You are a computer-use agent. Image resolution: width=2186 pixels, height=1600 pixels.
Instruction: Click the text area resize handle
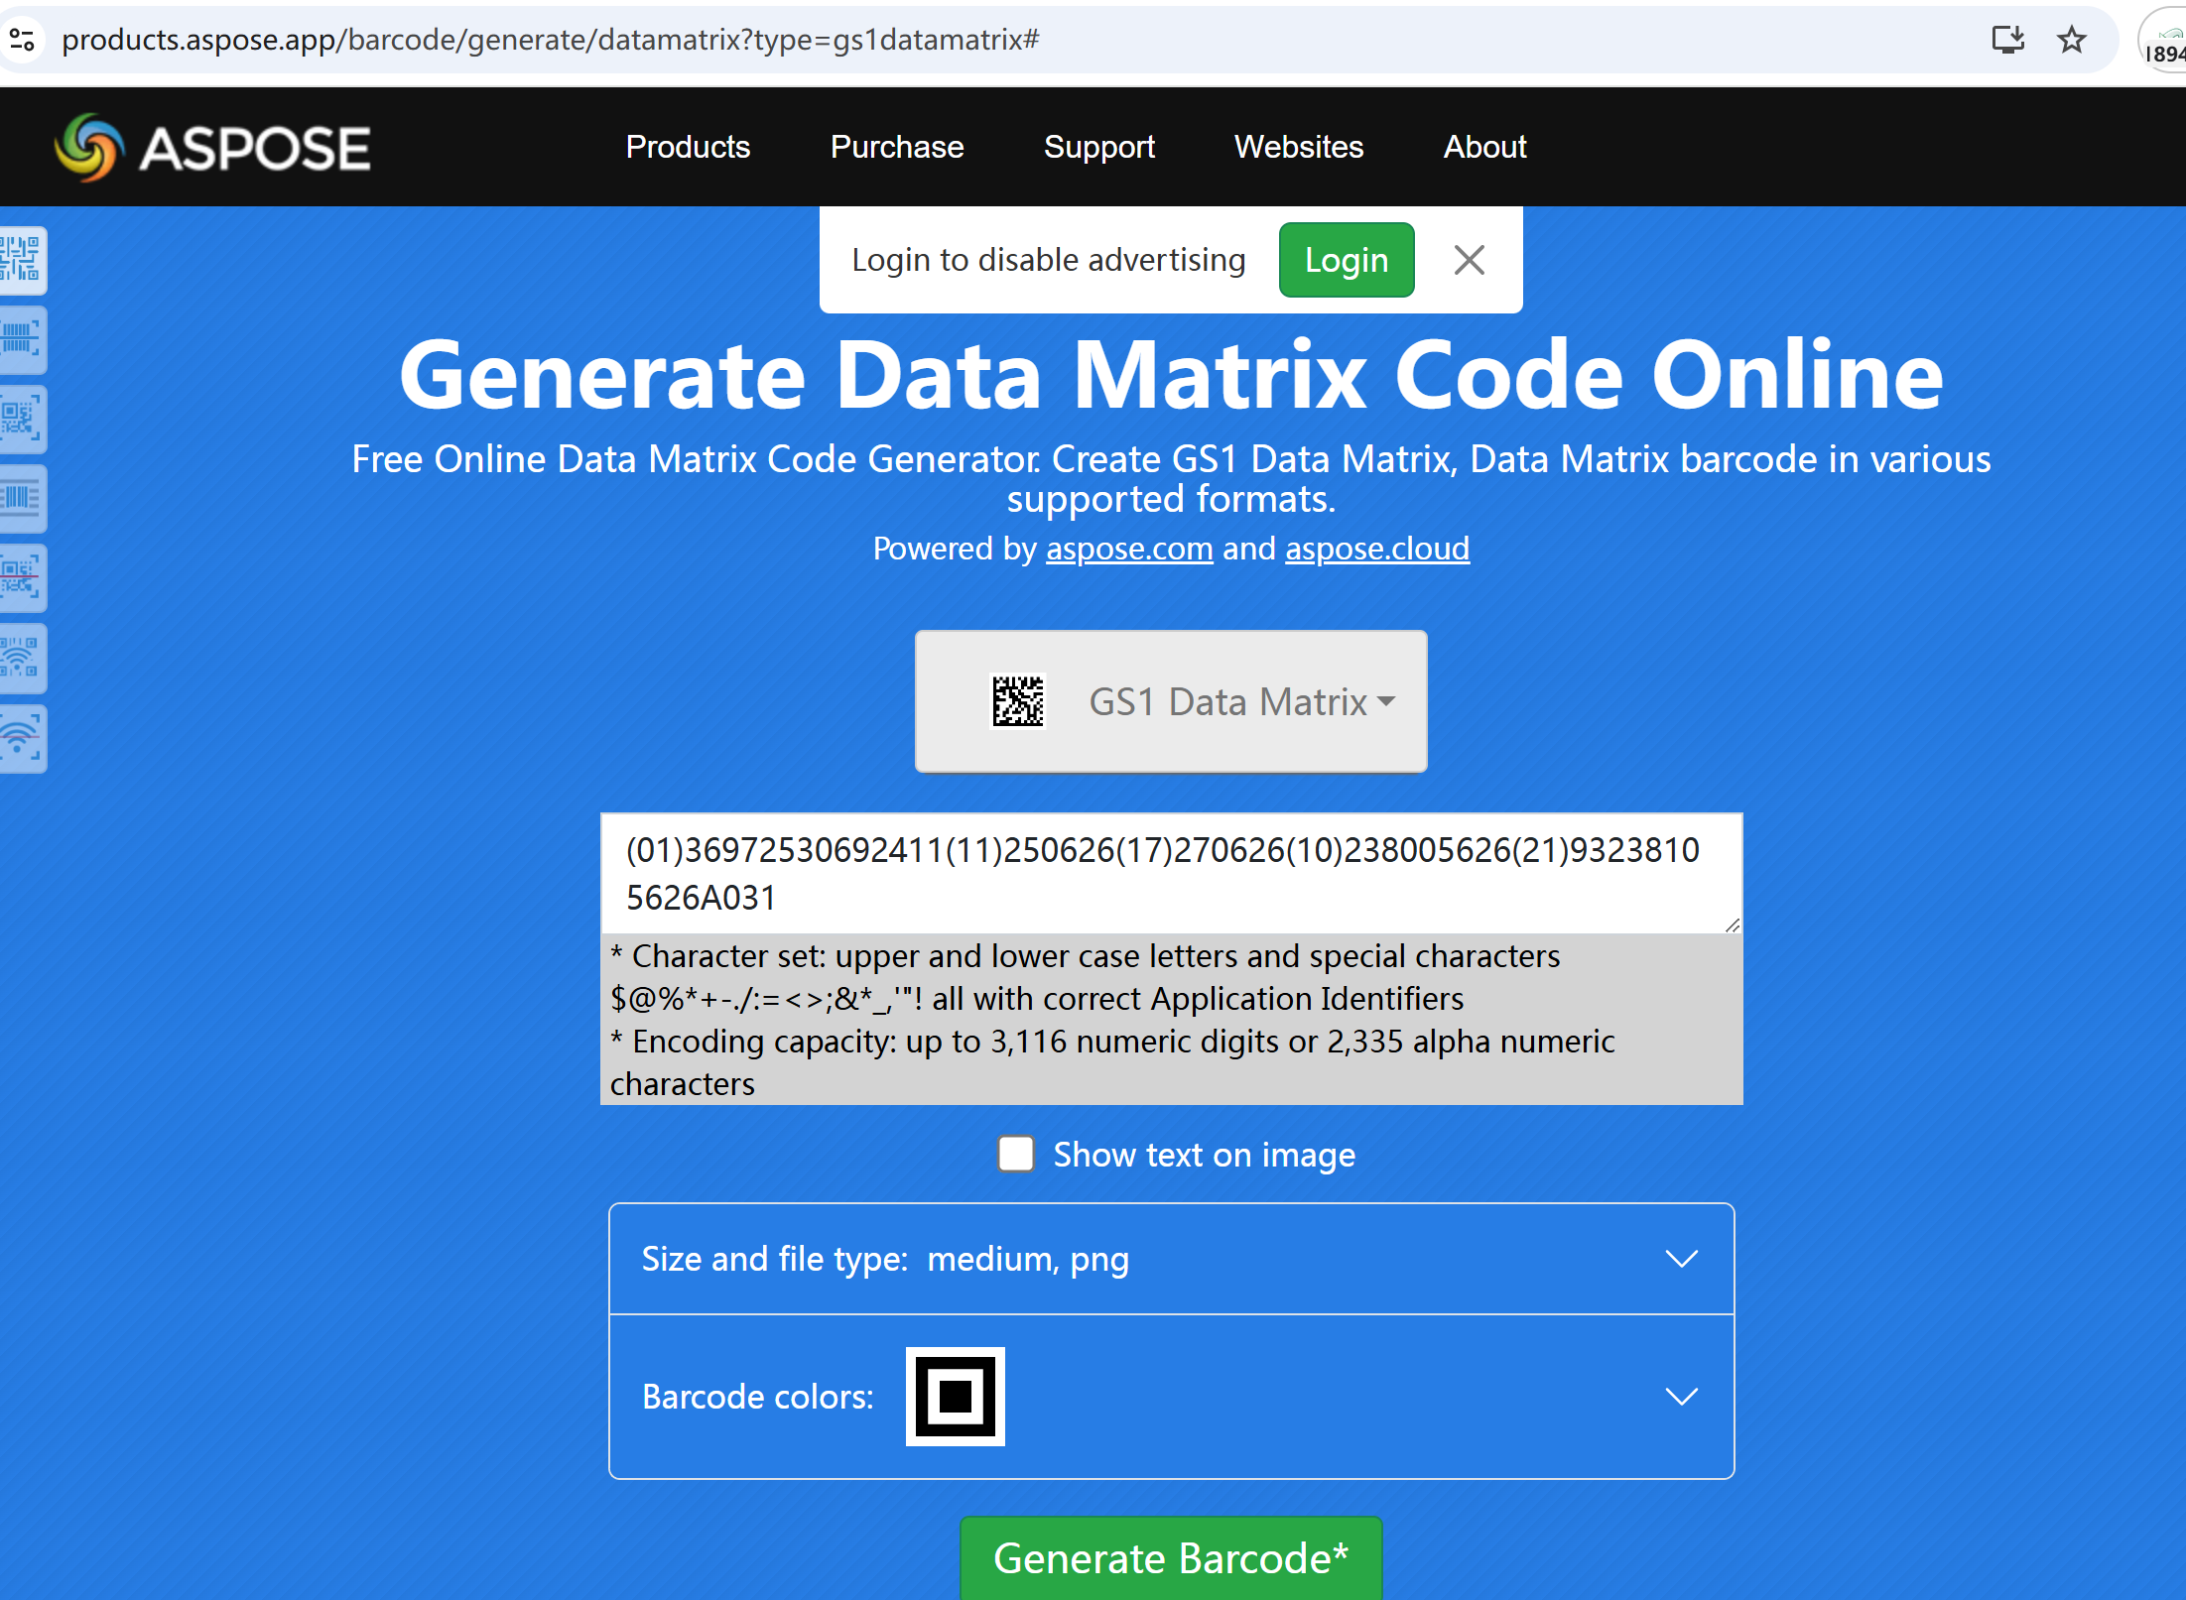tap(1732, 924)
